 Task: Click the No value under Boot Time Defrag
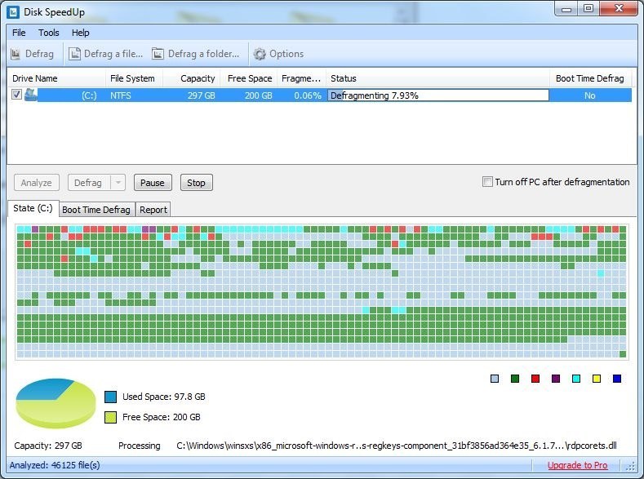(590, 95)
